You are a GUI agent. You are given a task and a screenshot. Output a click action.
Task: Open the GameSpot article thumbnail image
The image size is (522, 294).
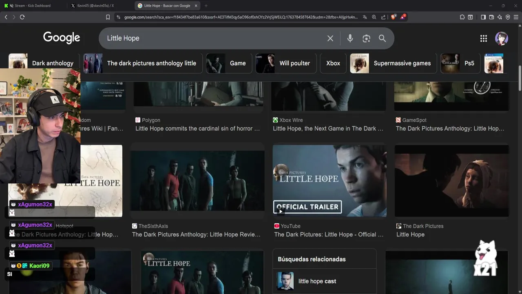pos(451,96)
